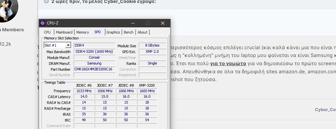Click the 1600 MHz XMP frequency cell

coord(147,91)
